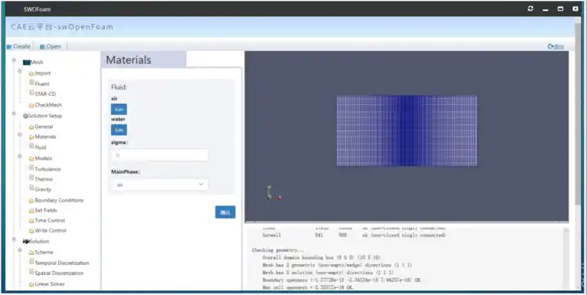
Task: Open the MainPhase dropdown
Action: (160, 185)
